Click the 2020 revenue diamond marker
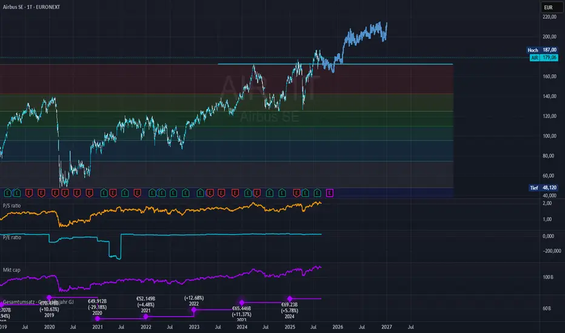 click(x=98, y=318)
